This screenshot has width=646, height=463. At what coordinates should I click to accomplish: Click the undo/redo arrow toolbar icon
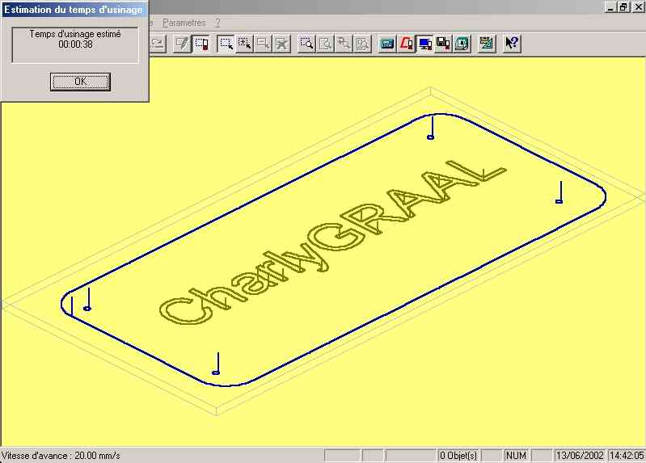point(158,44)
